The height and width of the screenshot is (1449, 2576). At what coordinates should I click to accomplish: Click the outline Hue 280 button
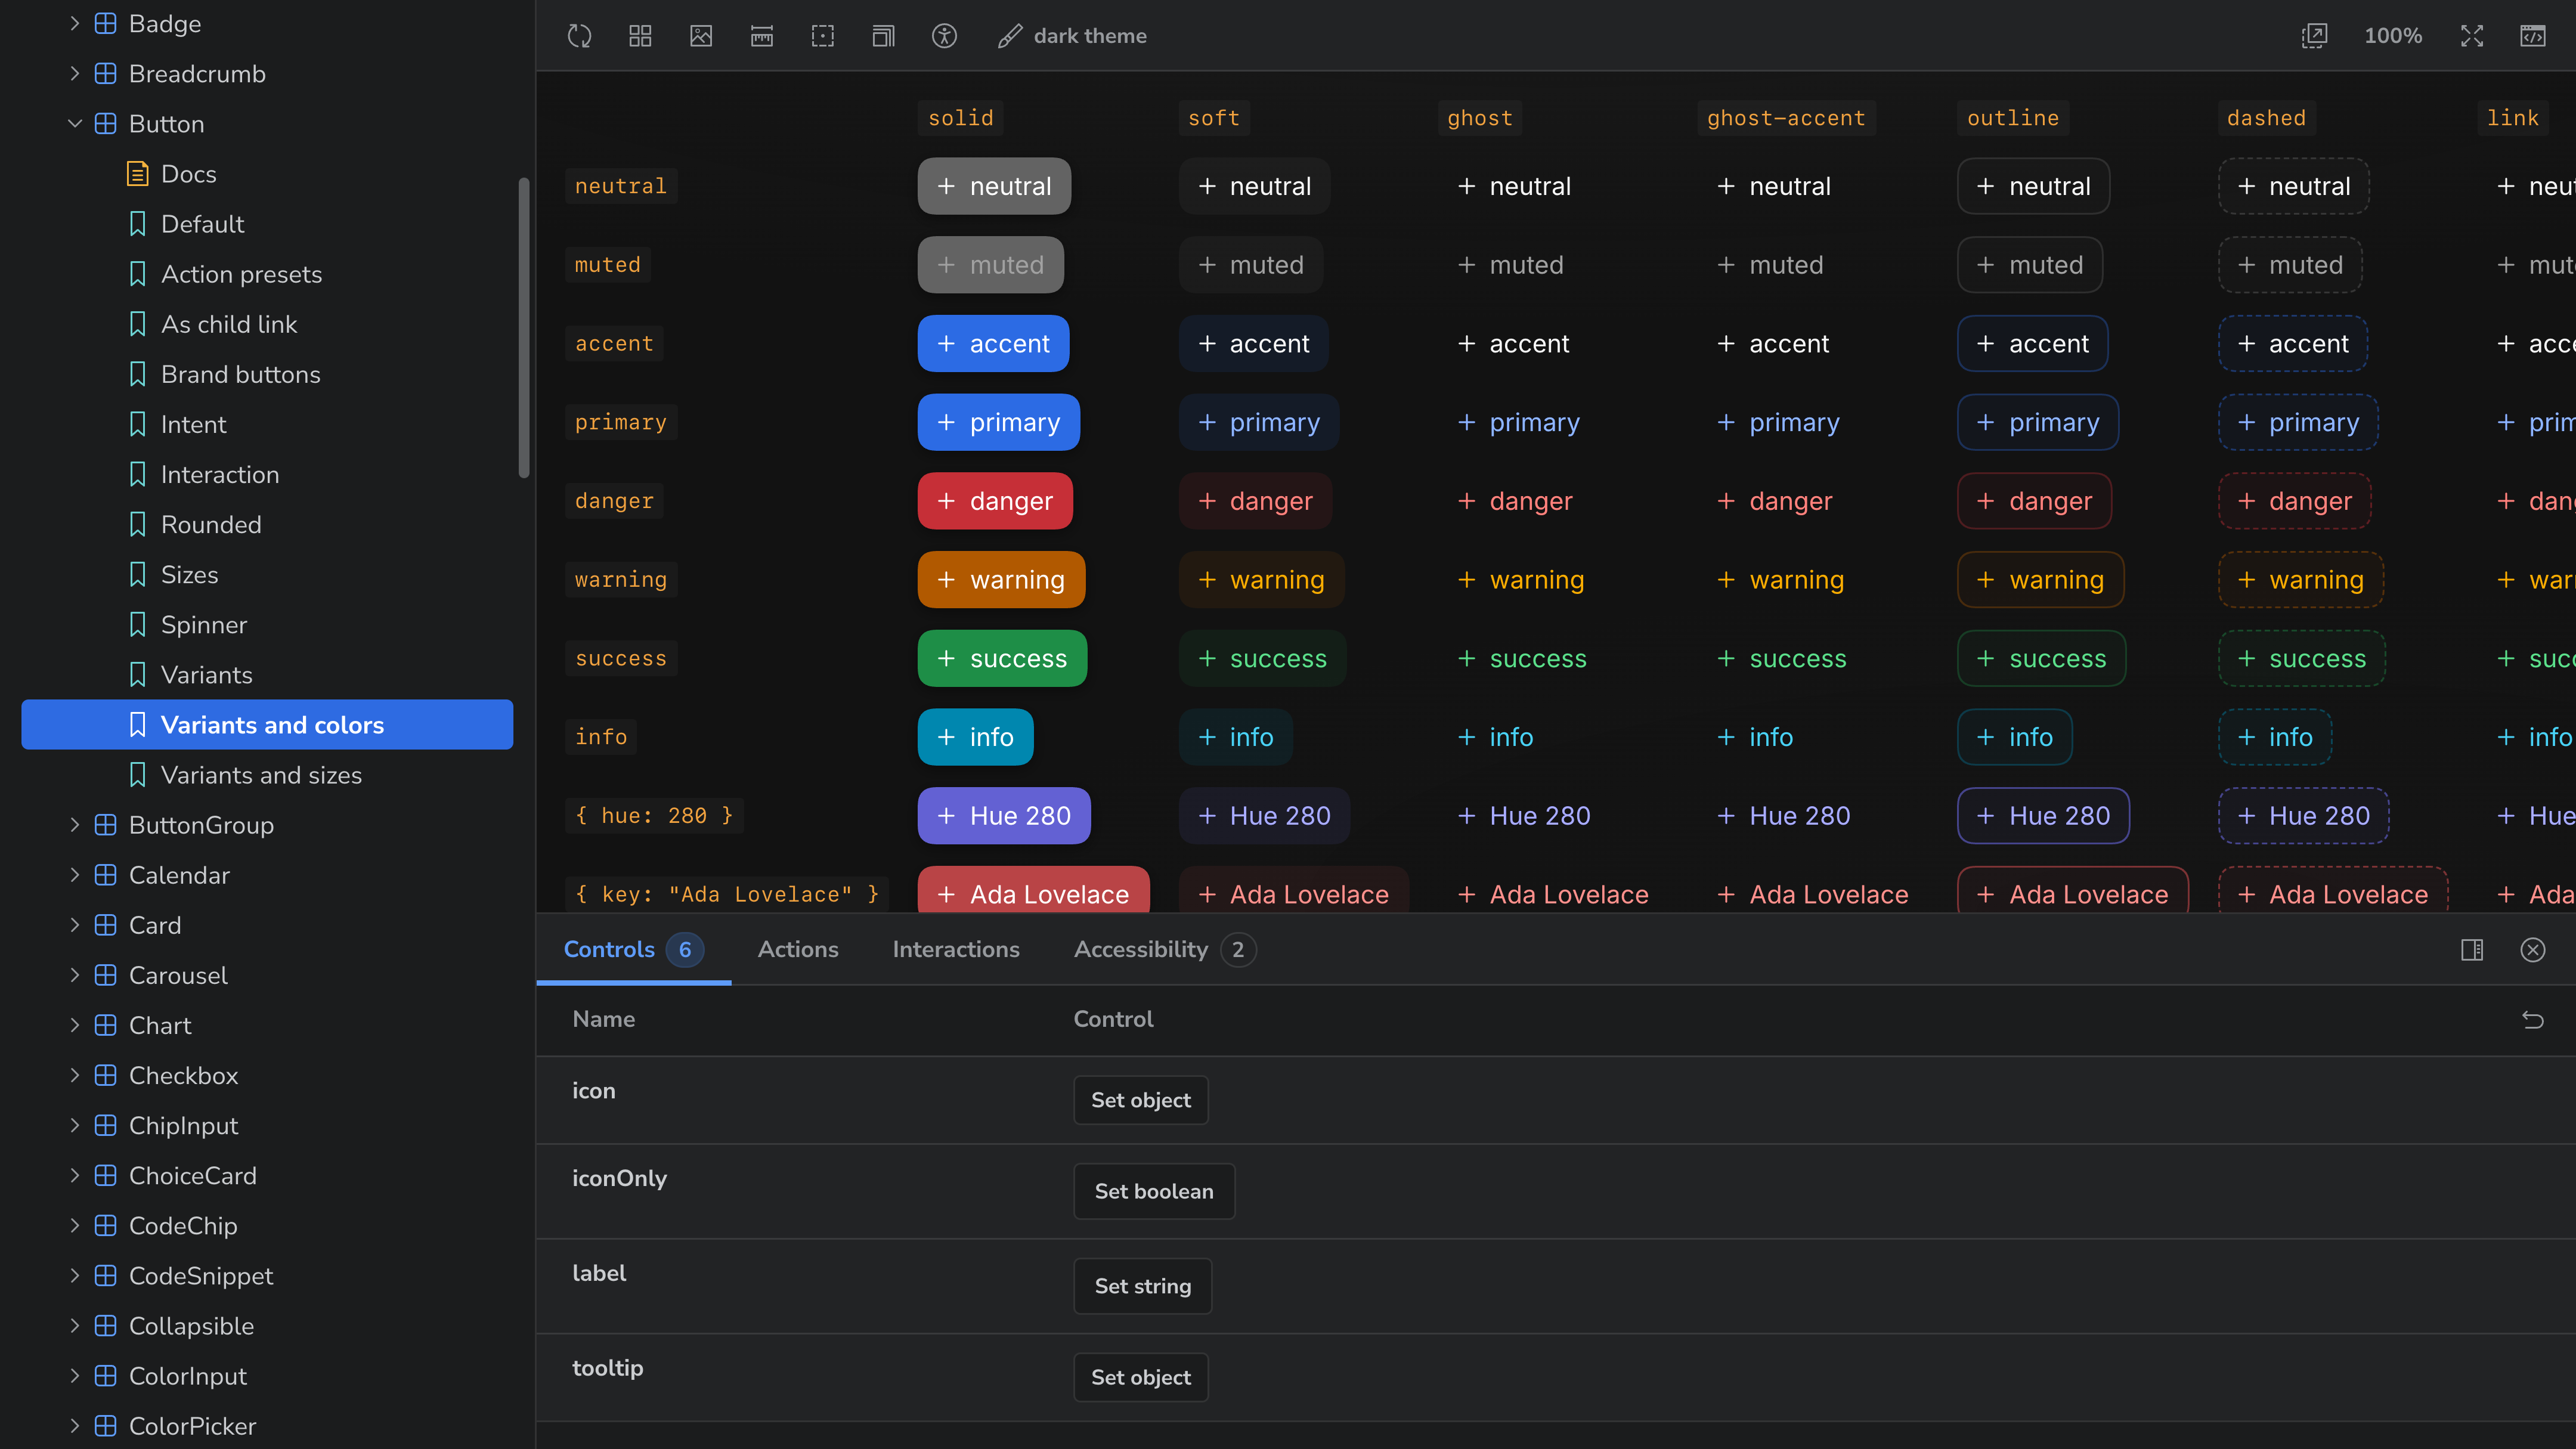point(2043,816)
